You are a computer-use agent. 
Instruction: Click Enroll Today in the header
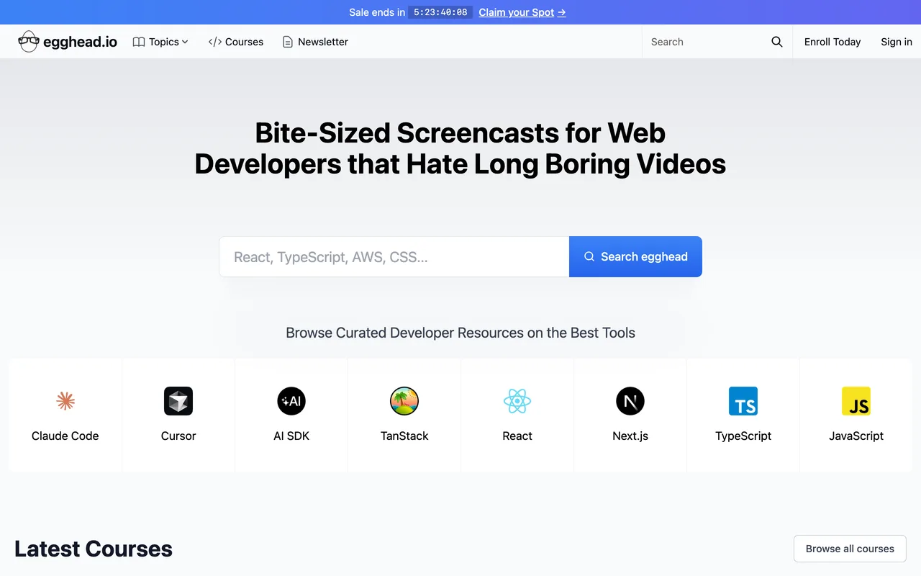[832, 42]
